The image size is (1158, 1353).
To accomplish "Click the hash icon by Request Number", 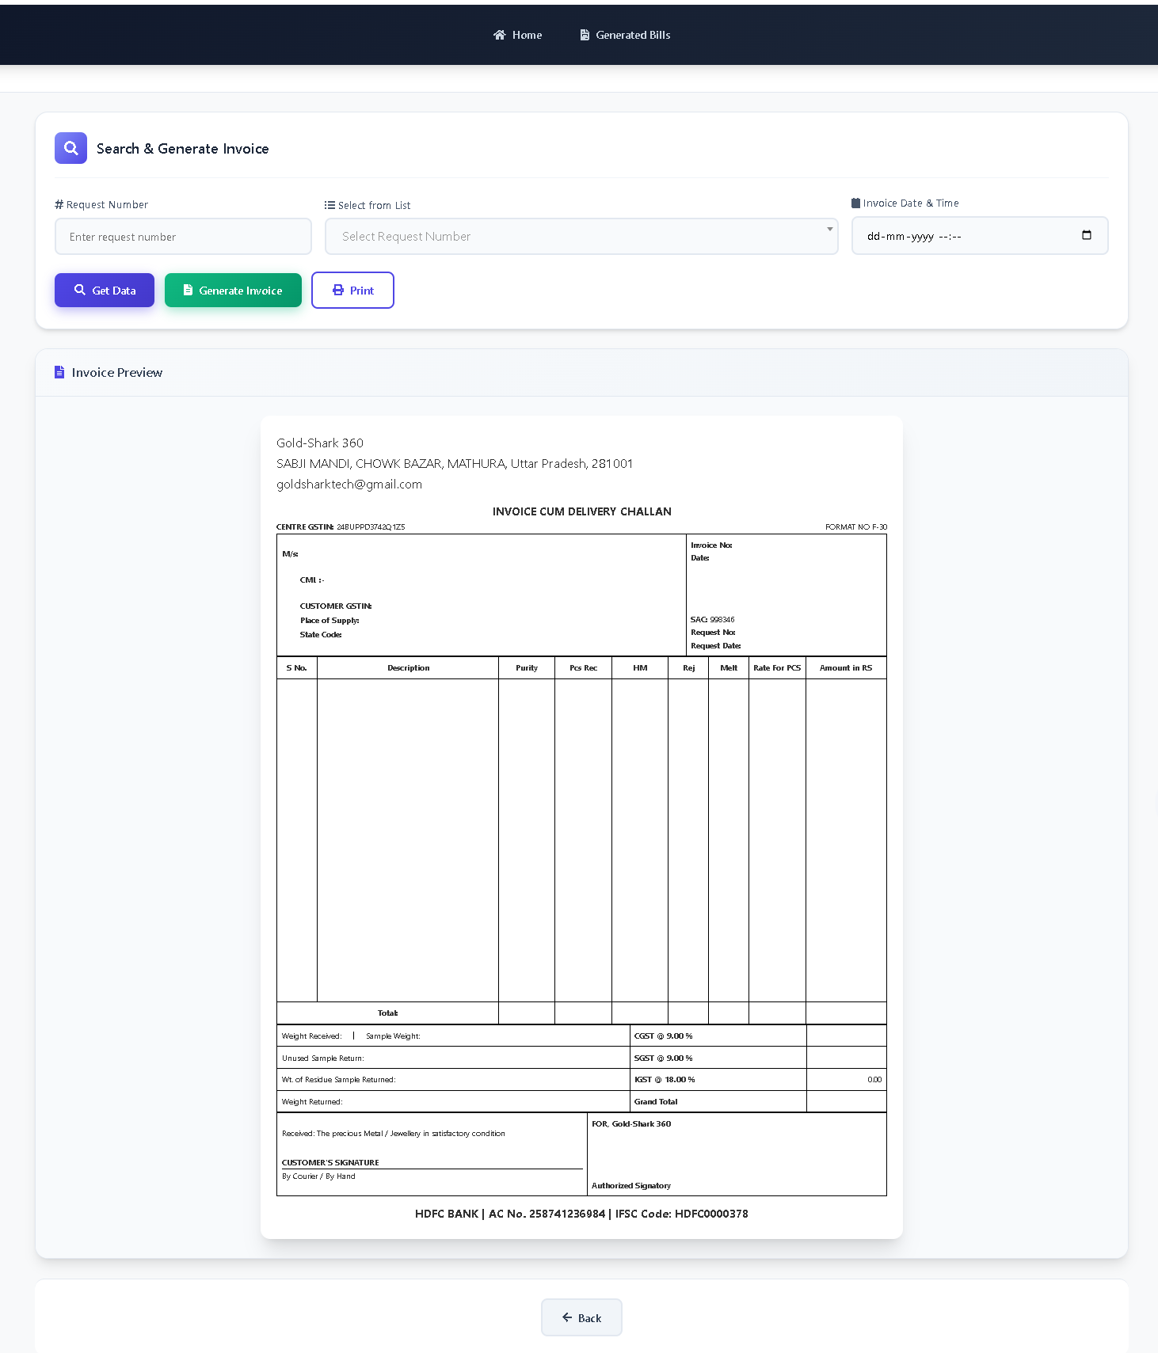I will (x=59, y=204).
